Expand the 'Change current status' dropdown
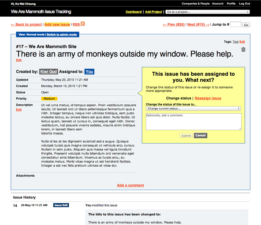 pyautogui.click(x=193, y=108)
